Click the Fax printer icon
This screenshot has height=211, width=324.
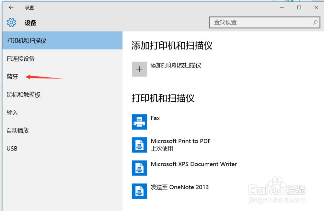(139, 122)
